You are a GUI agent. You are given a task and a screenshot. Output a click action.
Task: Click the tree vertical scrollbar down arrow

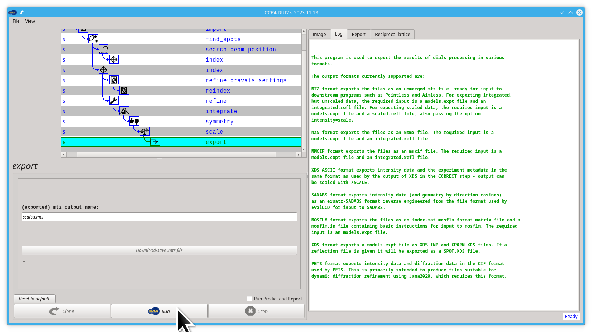pyautogui.click(x=304, y=149)
